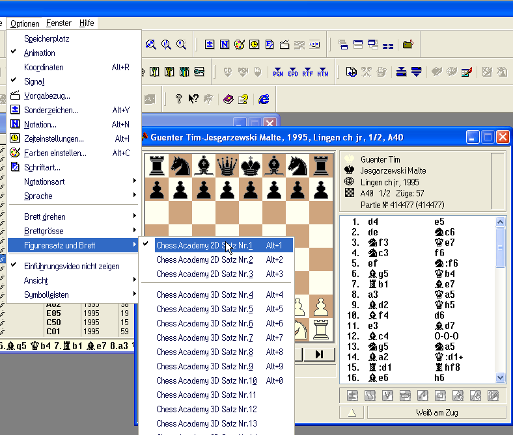
Task: Click the question mark help icon
Action: click(178, 99)
